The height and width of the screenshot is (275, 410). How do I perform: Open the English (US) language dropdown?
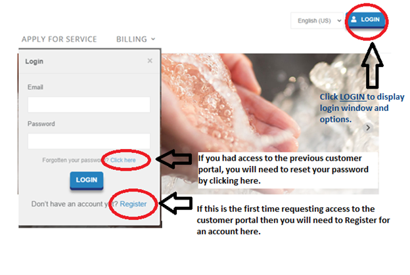pos(317,20)
